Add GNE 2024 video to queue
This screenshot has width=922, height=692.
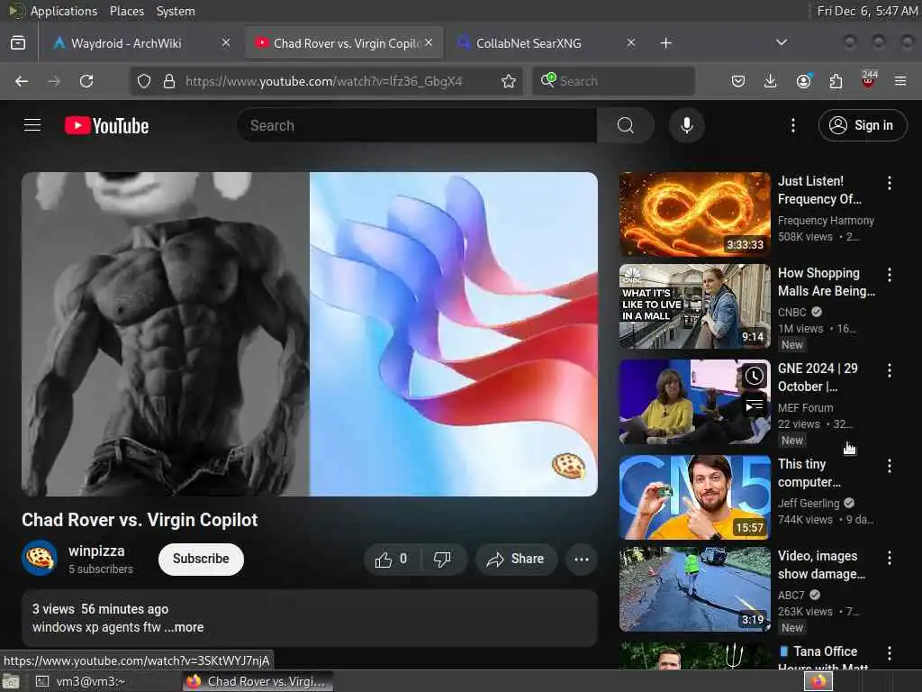click(x=755, y=405)
